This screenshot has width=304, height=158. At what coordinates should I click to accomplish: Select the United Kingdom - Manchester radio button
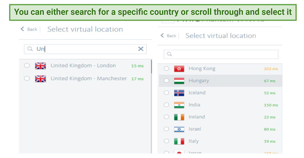[x=27, y=79]
